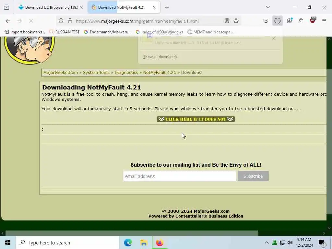Click the green user tray icon
This screenshot has height=249, width=332.
pos(275,243)
